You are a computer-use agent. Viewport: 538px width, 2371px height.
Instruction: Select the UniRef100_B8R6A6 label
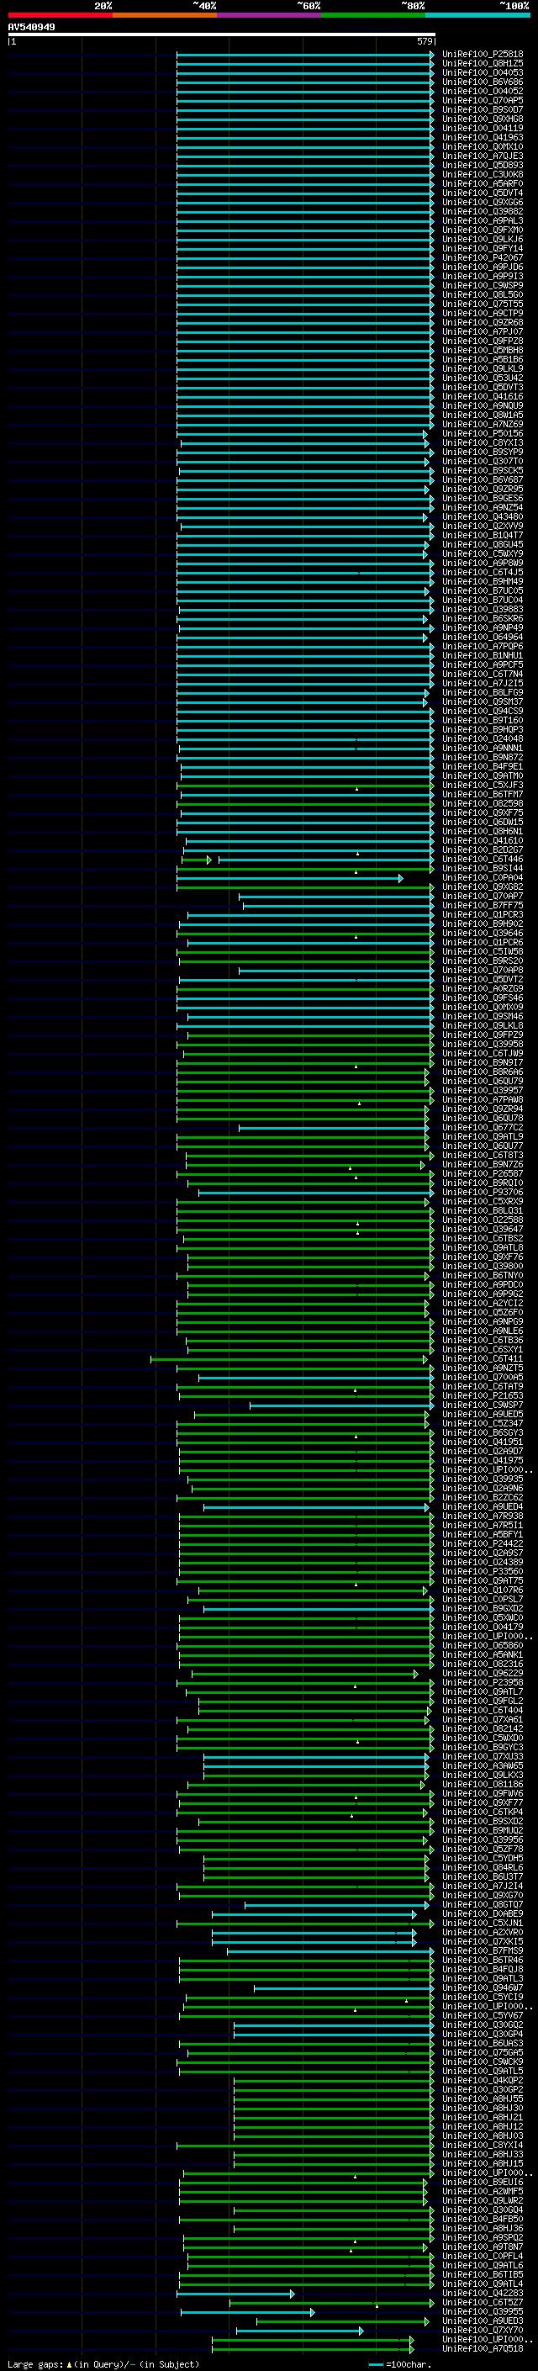[x=483, y=1072]
